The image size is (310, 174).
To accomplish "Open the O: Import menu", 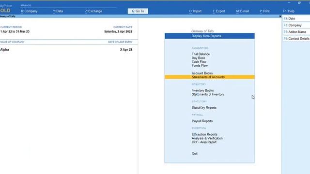I will pos(195,11).
